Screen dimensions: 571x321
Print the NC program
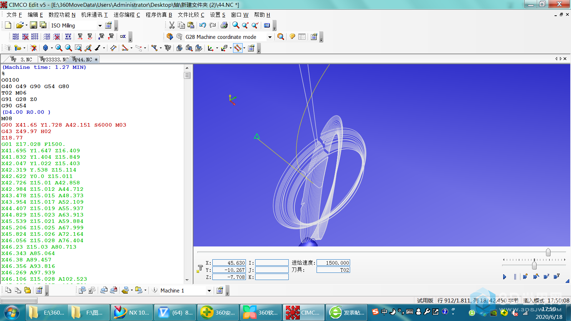(224, 25)
